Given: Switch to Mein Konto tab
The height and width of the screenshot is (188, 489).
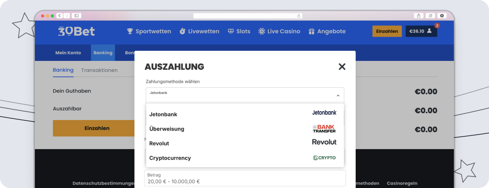Looking at the screenshot, I should (x=68, y=53).
